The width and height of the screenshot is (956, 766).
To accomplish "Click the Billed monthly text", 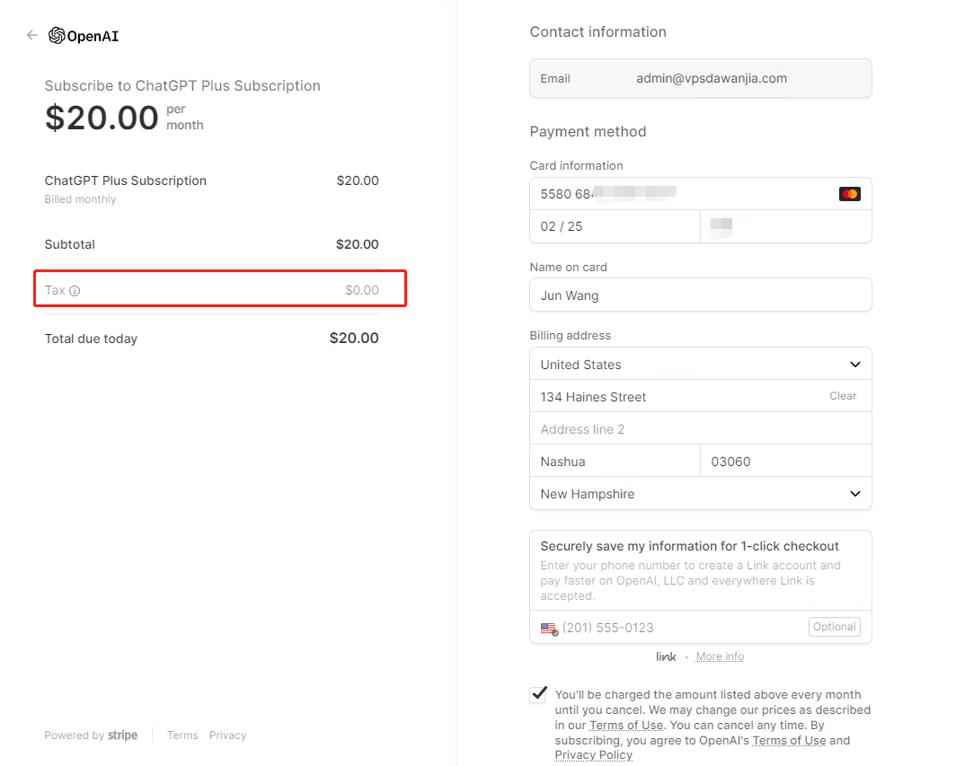I will coord(80,199).
